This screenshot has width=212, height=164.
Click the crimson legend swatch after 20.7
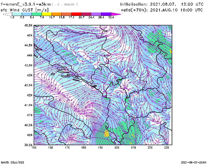click(86, 14)
